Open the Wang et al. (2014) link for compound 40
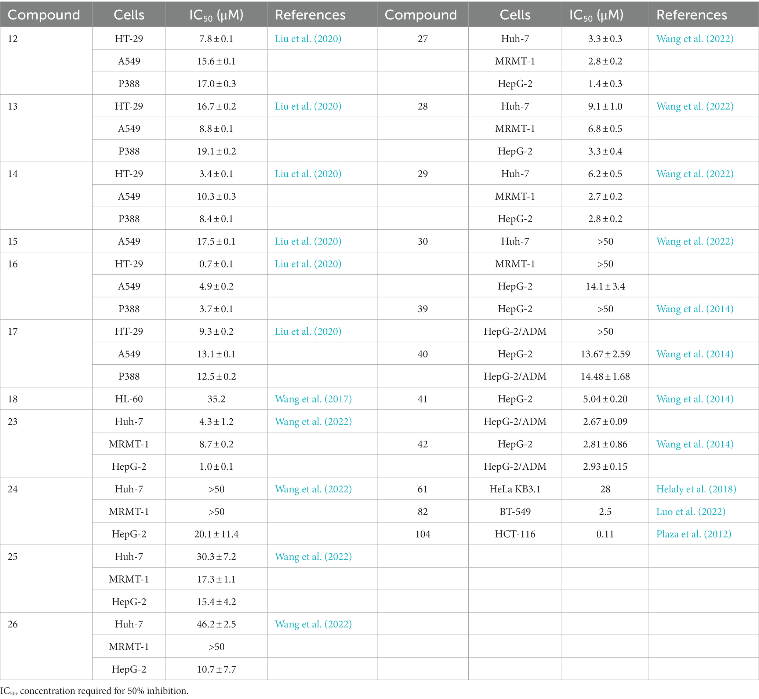The height and width of the screenshot is (699, 759). click(695, 354)
